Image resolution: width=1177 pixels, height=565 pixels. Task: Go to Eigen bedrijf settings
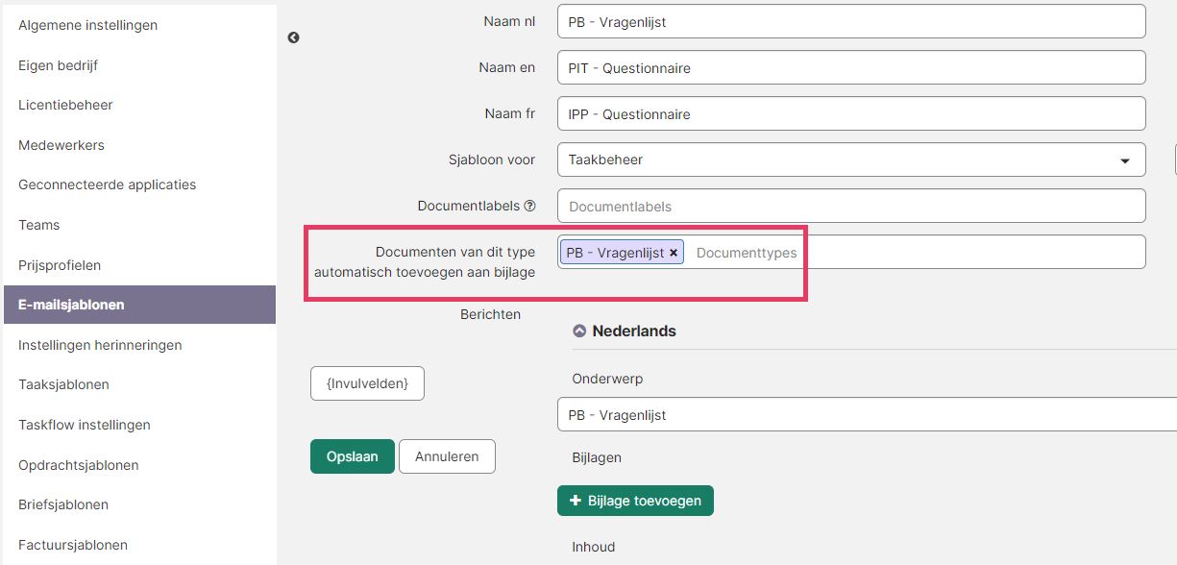(58, 65)
